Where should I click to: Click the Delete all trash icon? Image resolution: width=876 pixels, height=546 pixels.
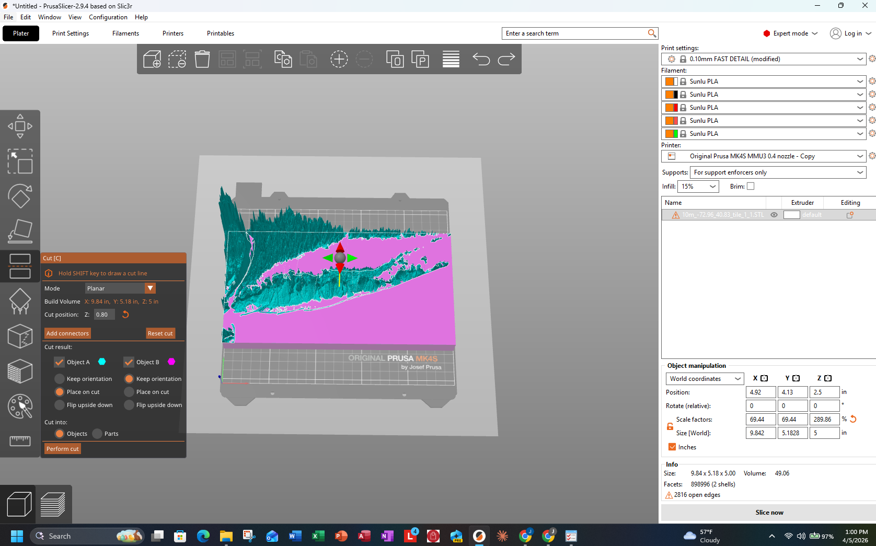click(202, 59)
